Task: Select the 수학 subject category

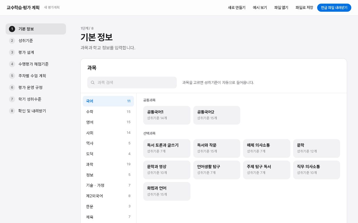Action: pyautogui.click(x=108, y=112)
